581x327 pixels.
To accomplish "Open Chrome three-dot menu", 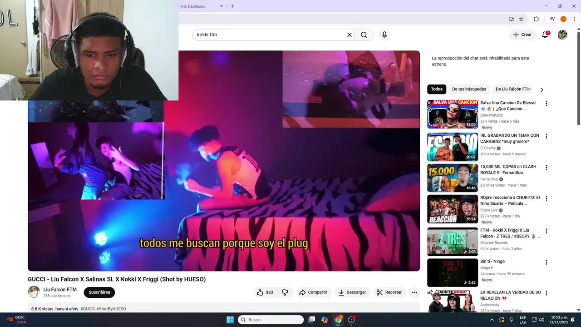I will tap(574, 19).
